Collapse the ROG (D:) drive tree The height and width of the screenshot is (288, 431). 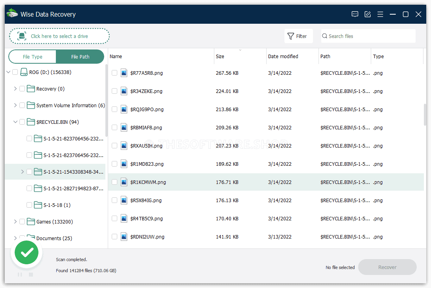8,72
